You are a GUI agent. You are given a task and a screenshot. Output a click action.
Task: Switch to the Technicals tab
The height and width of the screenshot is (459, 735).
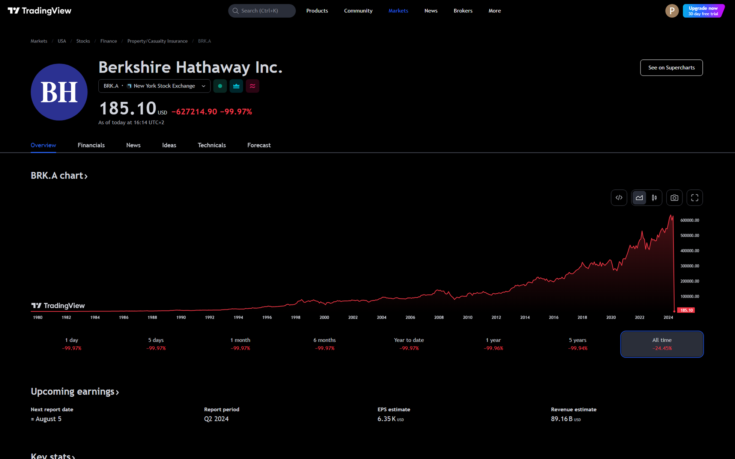pos(212,145)
